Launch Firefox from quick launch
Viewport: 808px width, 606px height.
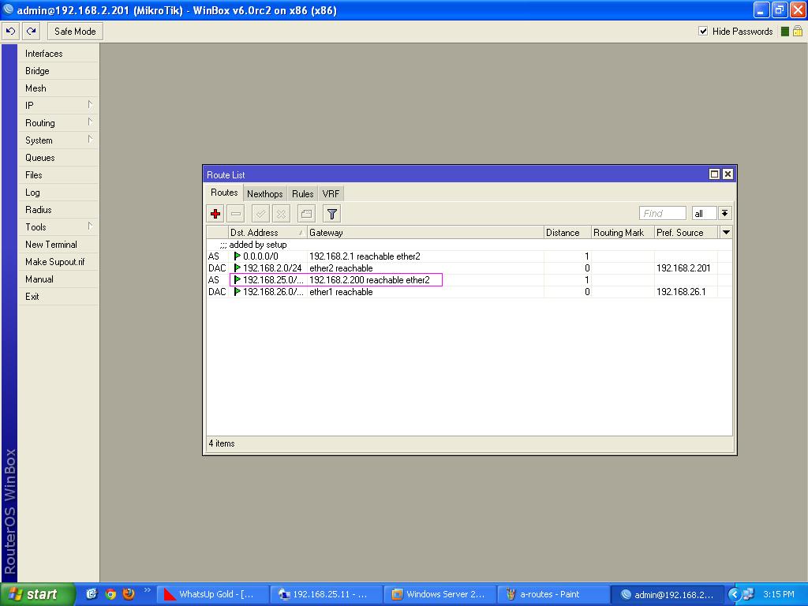(x=129, y=594)
